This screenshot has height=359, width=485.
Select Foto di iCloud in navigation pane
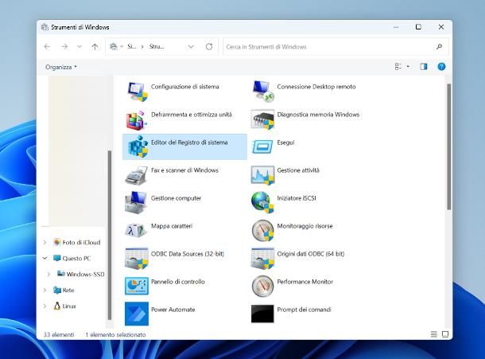pos(77,242)
